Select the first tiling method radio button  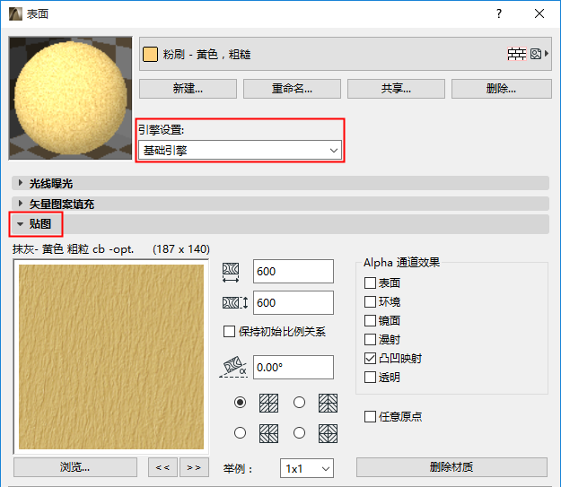click(x=240, y=403)
